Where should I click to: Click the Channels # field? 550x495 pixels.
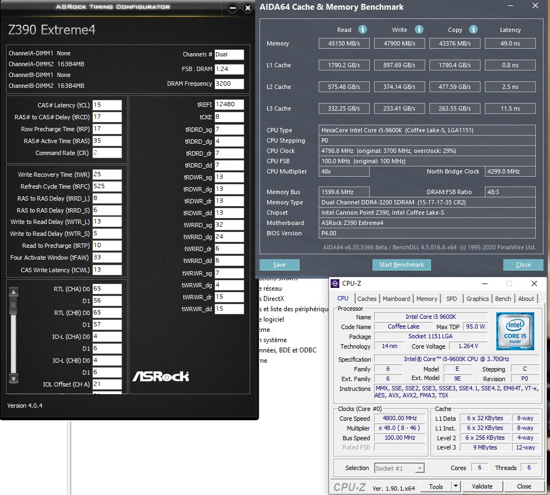tap(229, 54)
